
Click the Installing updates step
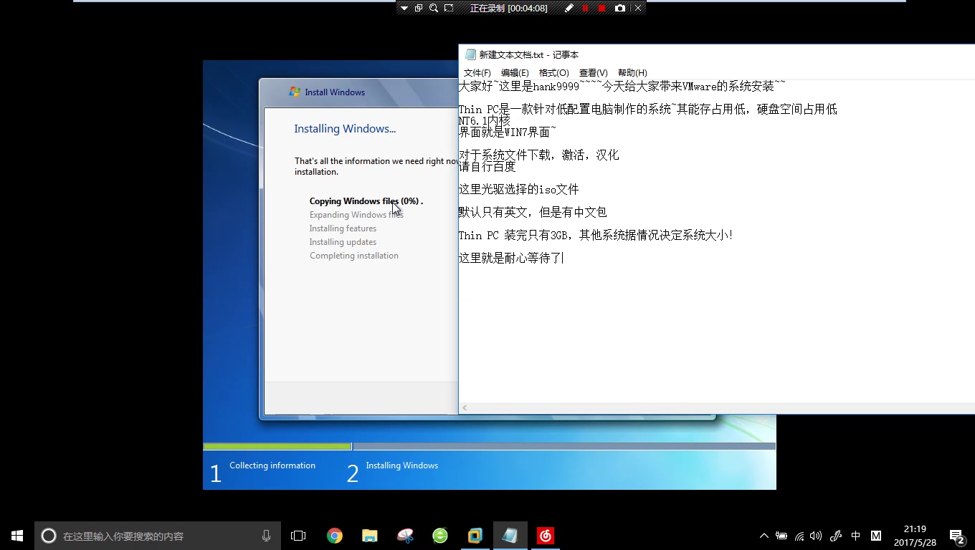343,242
